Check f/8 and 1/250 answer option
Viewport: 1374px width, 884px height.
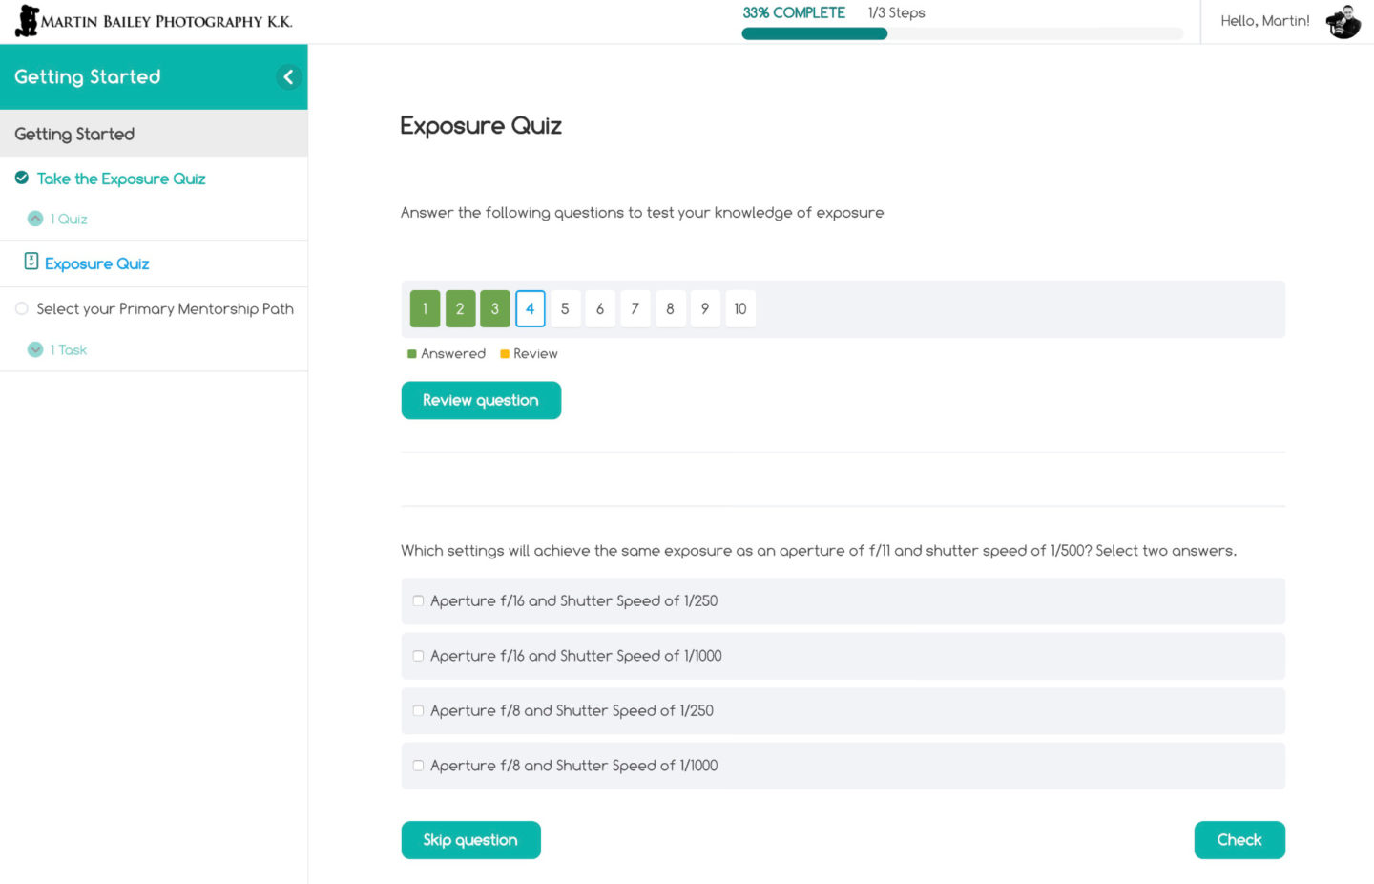418,711
